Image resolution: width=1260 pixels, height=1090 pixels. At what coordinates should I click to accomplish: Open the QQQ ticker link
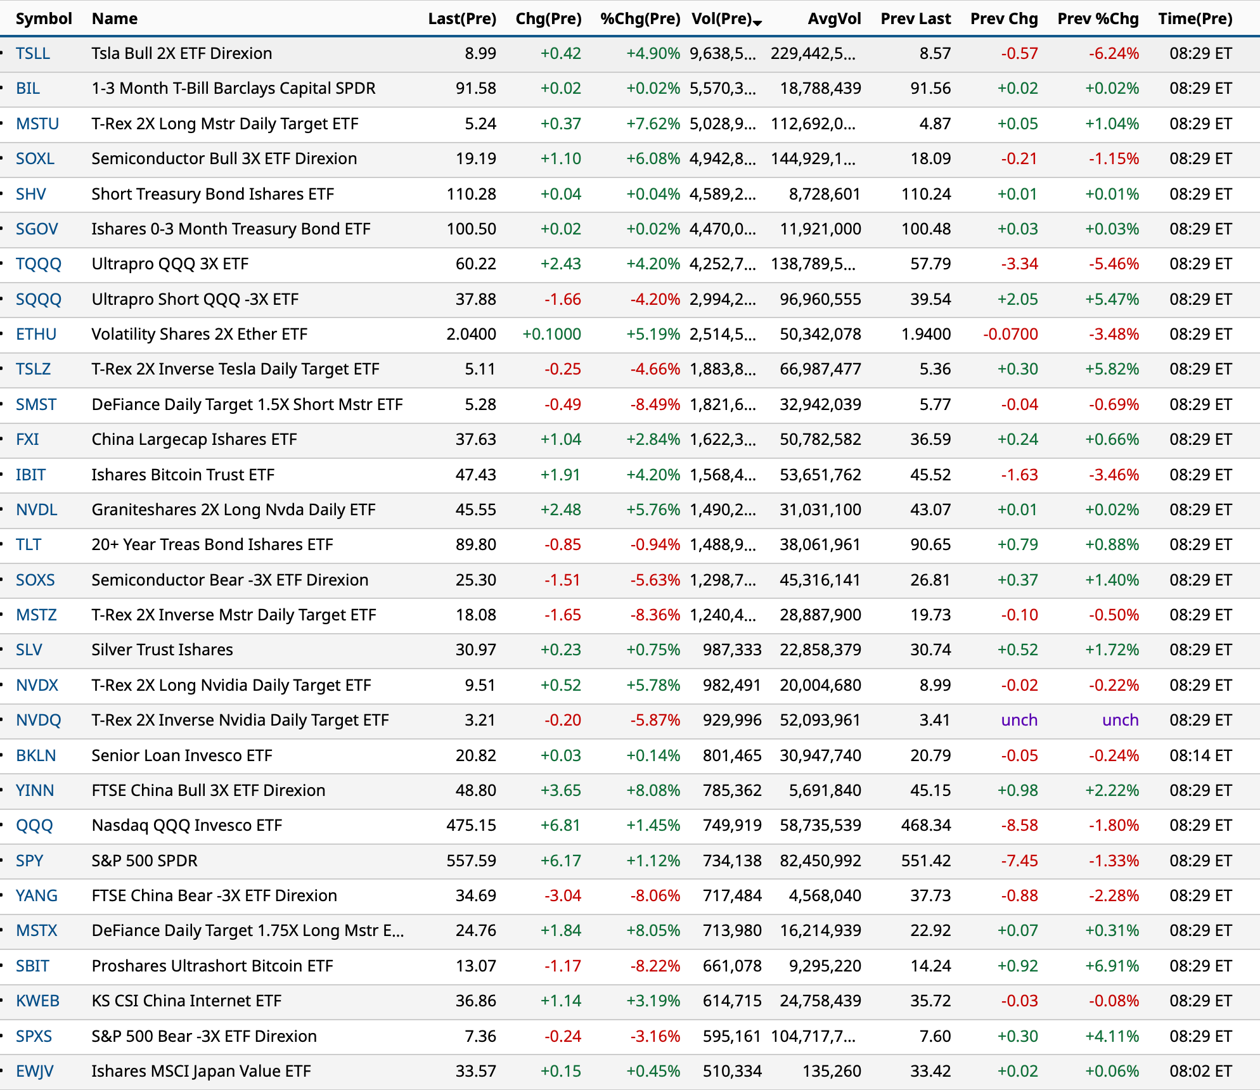(x=34, y=825)
